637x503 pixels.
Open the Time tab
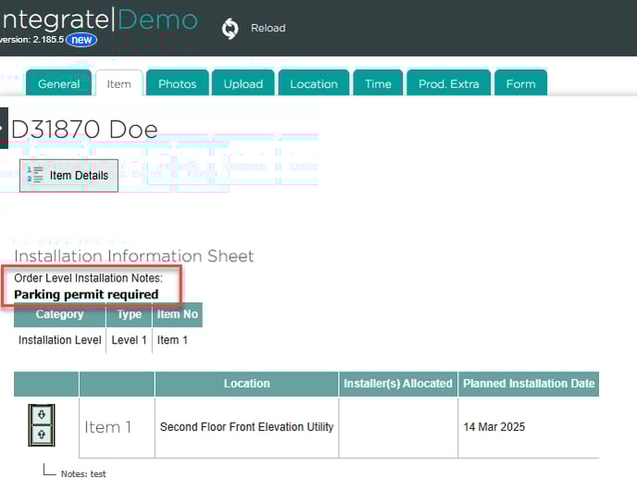point(378,83)
